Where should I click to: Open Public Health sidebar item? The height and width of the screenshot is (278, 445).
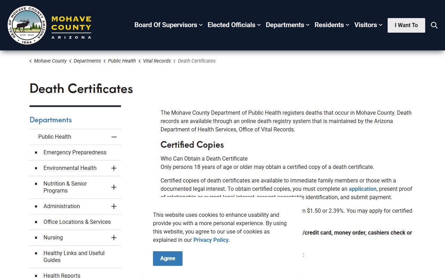tap(55, 137)
